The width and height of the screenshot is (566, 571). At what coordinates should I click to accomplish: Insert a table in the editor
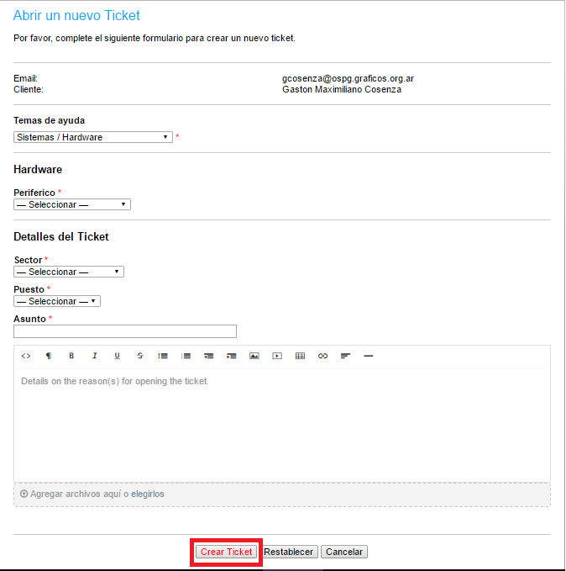point(300,356)
